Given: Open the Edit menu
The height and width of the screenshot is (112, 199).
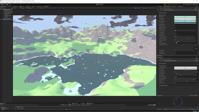Looking at the screenshot, I should (4, 2).
